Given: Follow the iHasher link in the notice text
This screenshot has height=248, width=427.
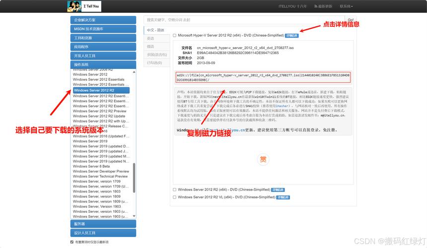Looking at the screenshot, I should [282, 106].
